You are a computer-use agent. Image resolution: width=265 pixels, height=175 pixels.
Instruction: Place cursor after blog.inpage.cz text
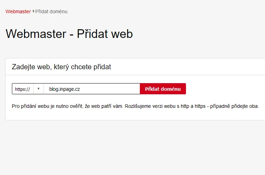(80, 89)
